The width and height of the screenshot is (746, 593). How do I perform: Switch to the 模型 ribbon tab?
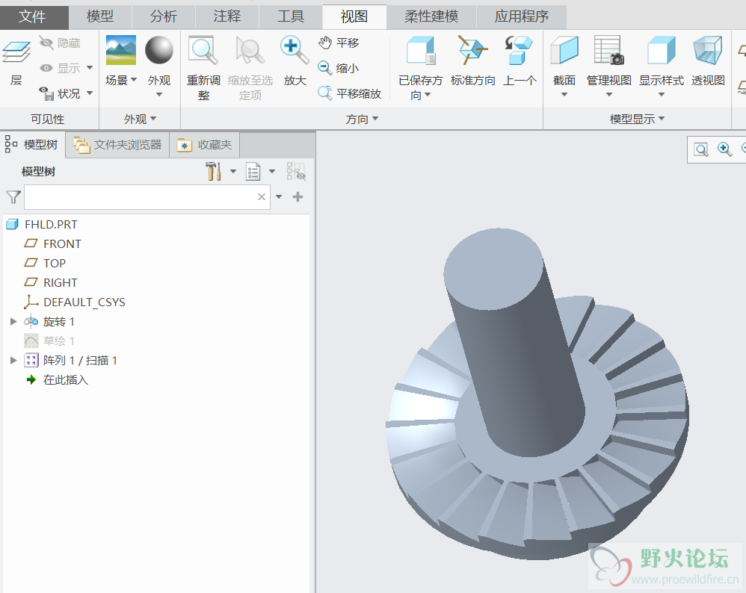click(100, 17)
